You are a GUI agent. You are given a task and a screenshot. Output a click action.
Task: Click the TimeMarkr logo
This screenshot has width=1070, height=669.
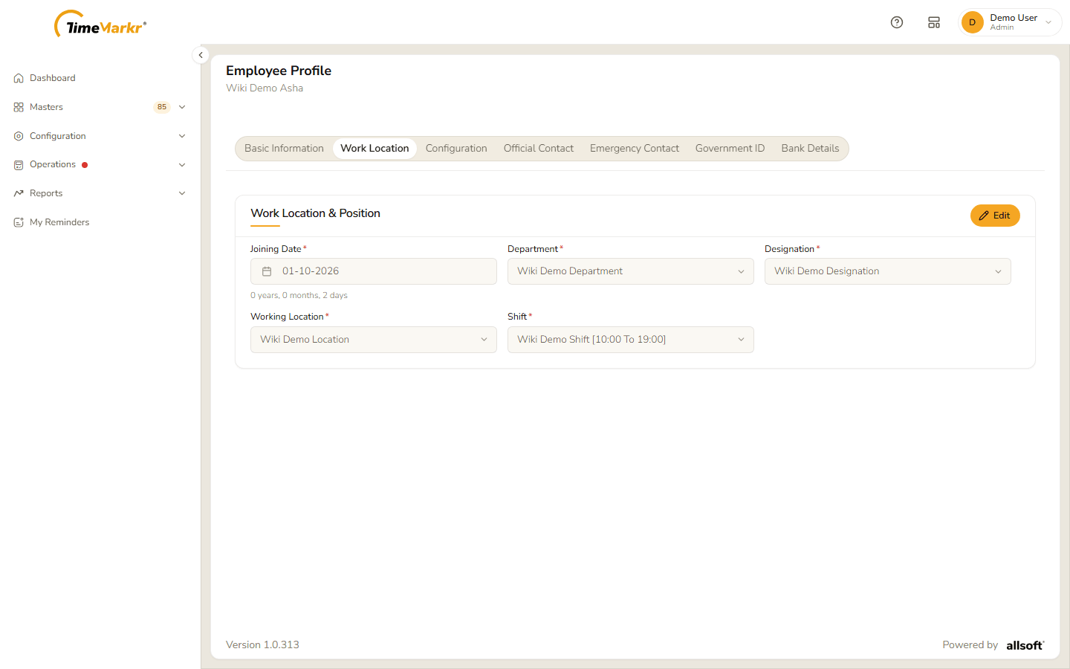tap(100, 25)
